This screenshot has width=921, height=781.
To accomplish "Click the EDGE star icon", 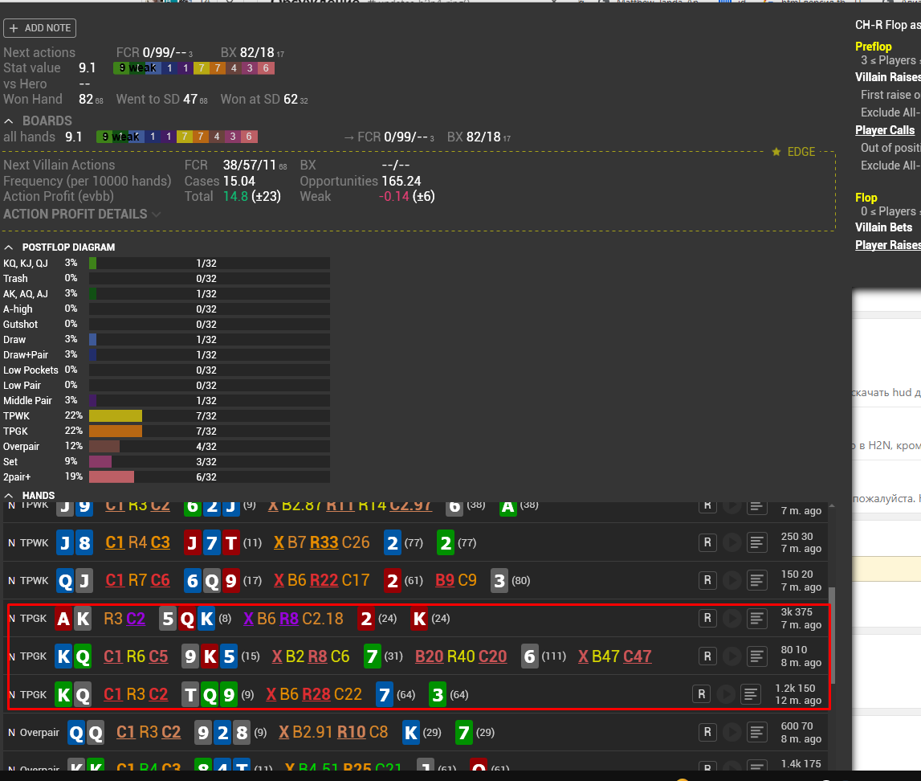I will 776,152.
